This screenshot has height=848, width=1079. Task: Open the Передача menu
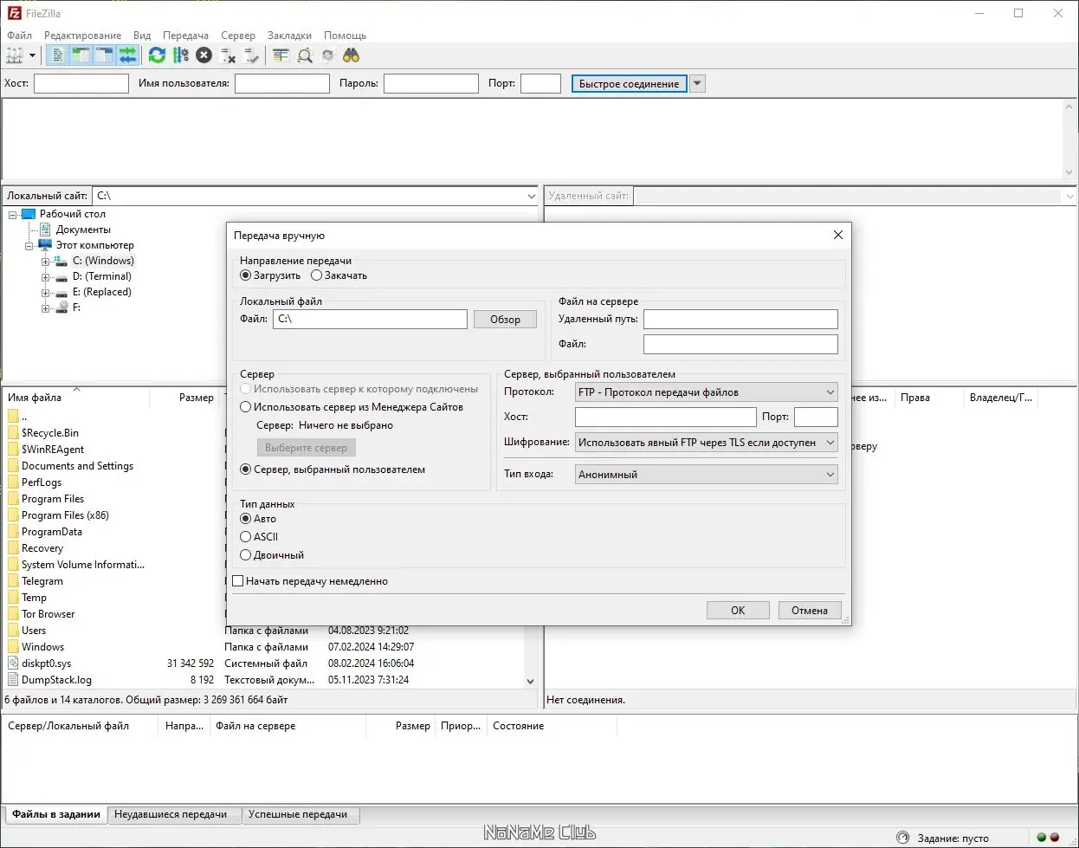point(185,36)
